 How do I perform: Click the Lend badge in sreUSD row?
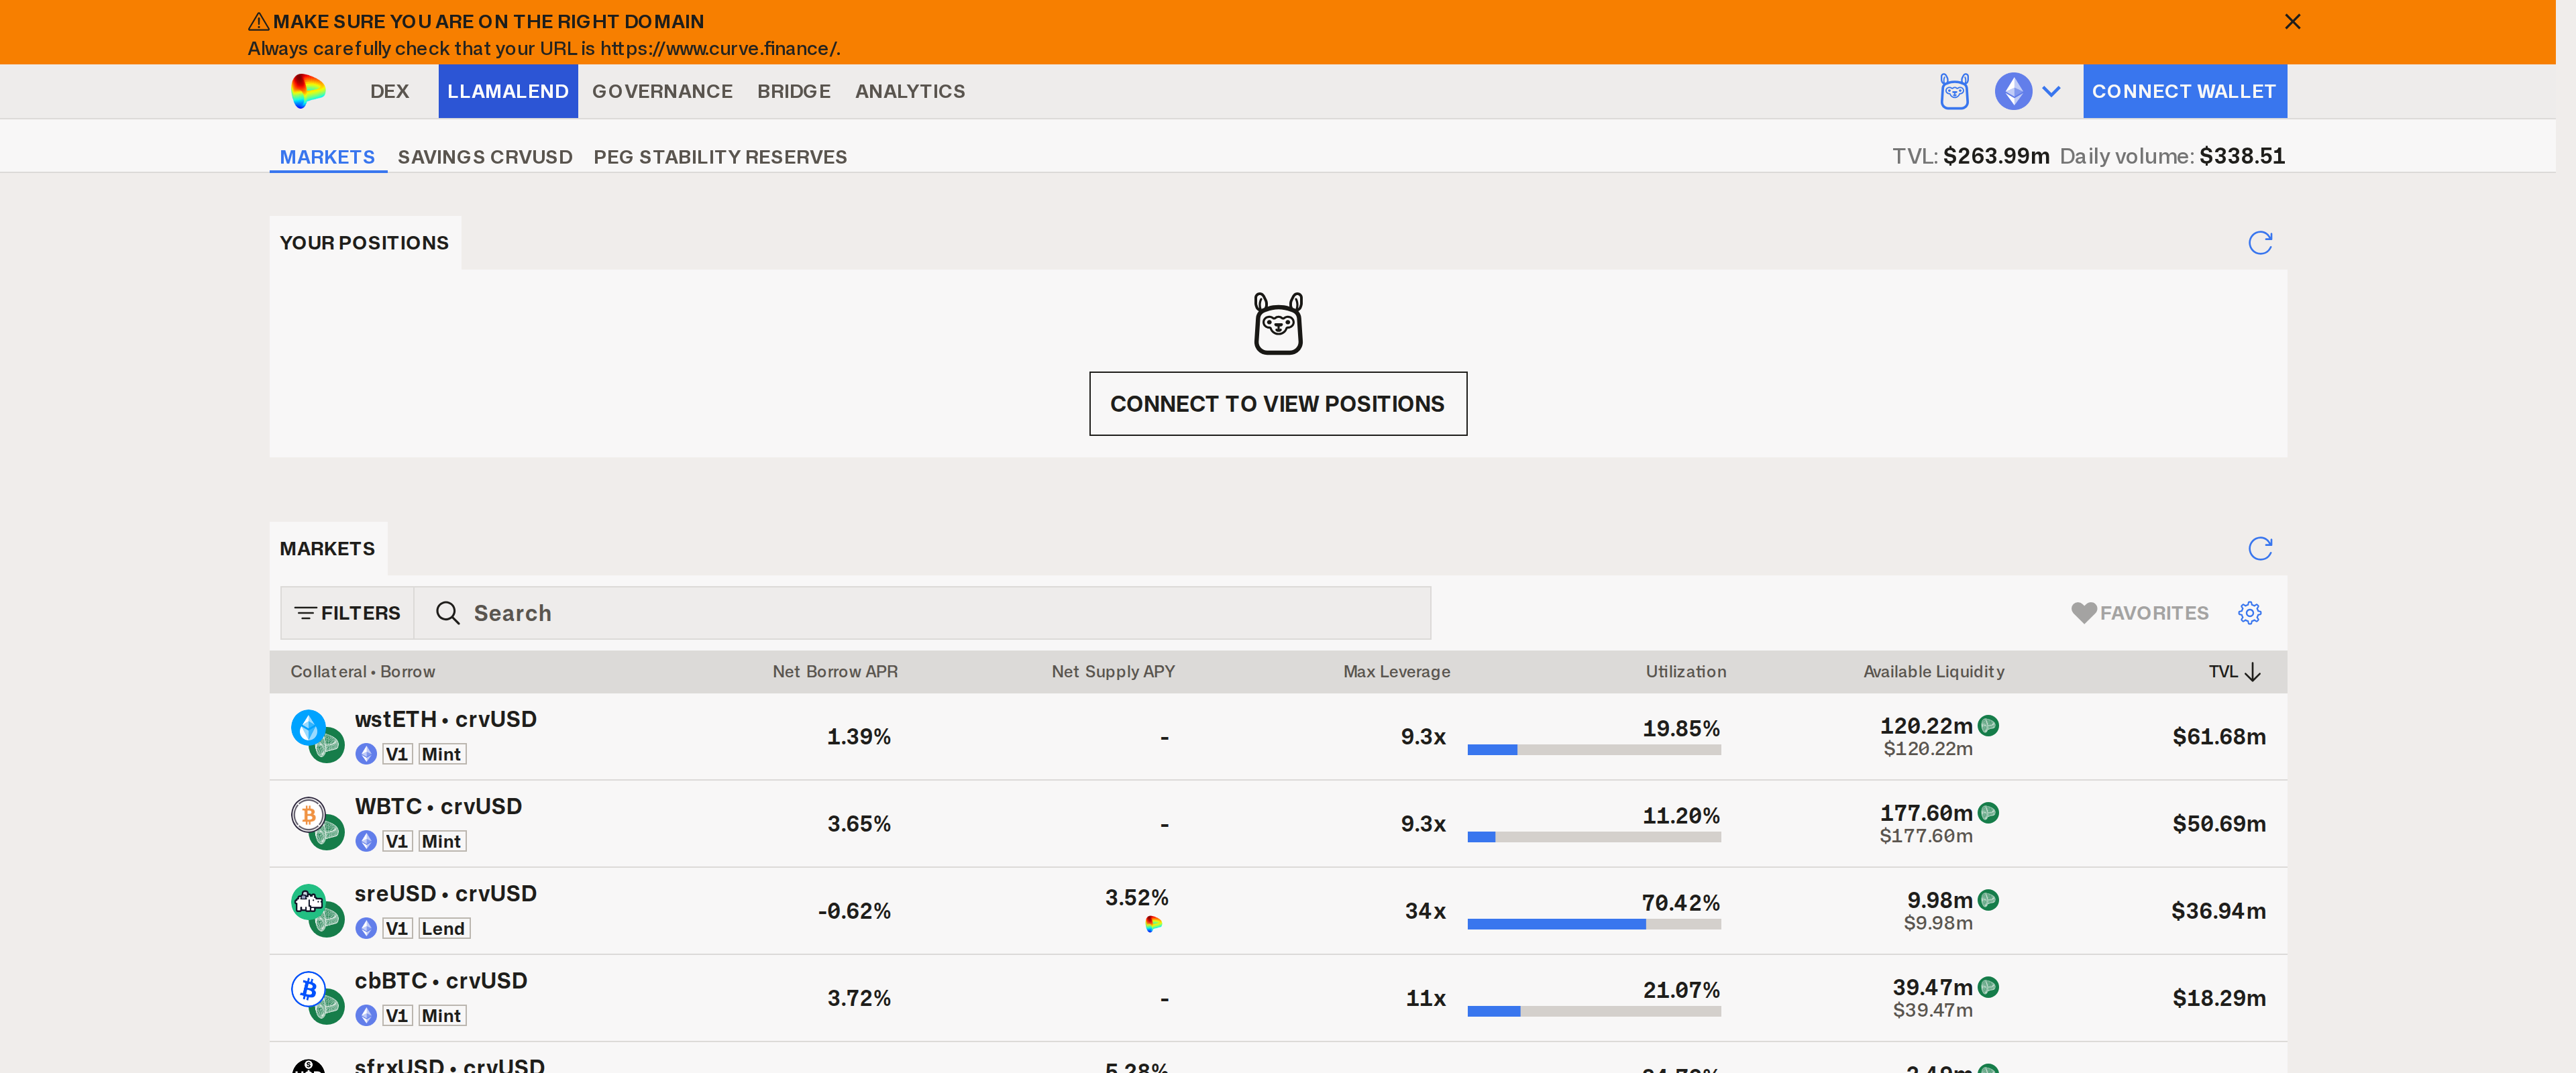pyautogui.click(x=444, y=928)
